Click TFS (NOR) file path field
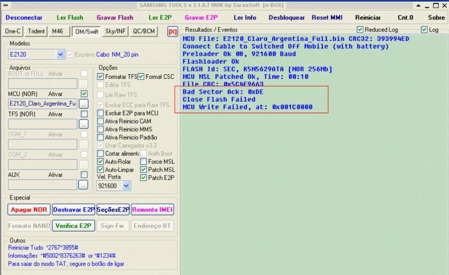This screenshot has width=449, height=275. pyautogui.click(x=43, y=124)
